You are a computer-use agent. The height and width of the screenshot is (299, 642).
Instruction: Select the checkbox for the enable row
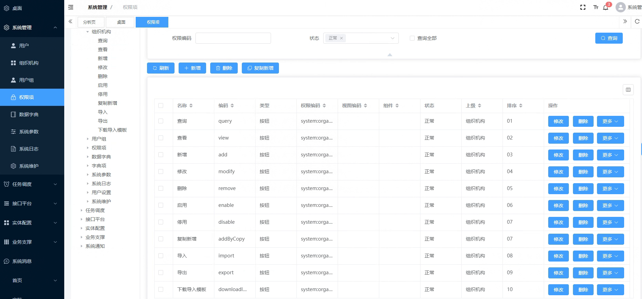(x=161, y=205)
